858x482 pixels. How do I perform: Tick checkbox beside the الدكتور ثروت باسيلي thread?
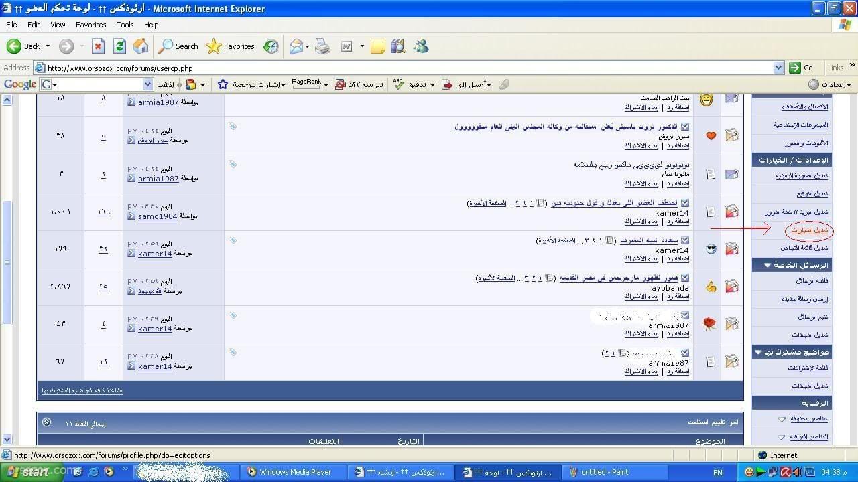tap(685, 127)
